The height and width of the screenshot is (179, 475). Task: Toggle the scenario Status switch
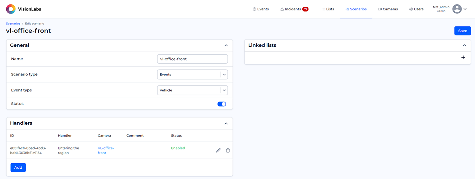[x=222, y=104]
